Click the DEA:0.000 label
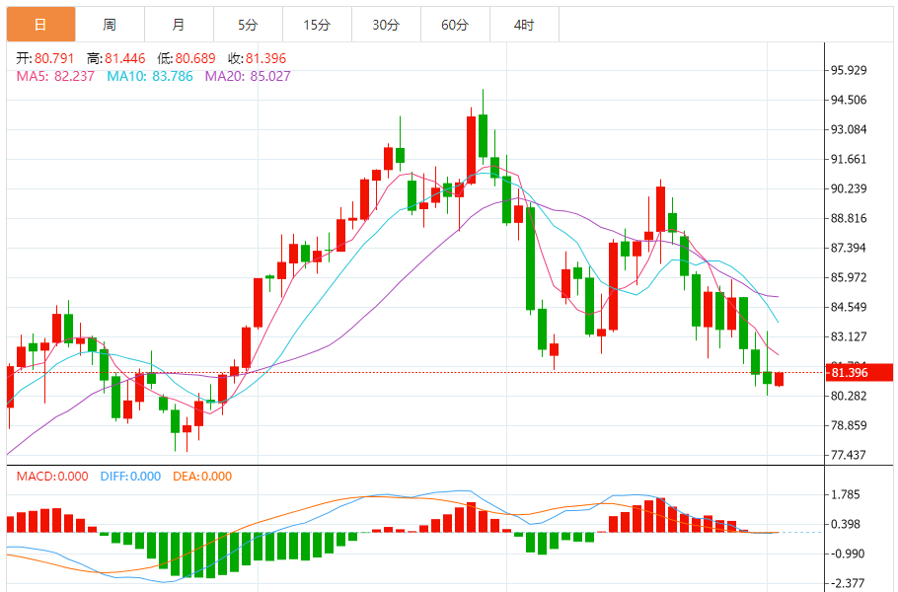 [202, 477]
